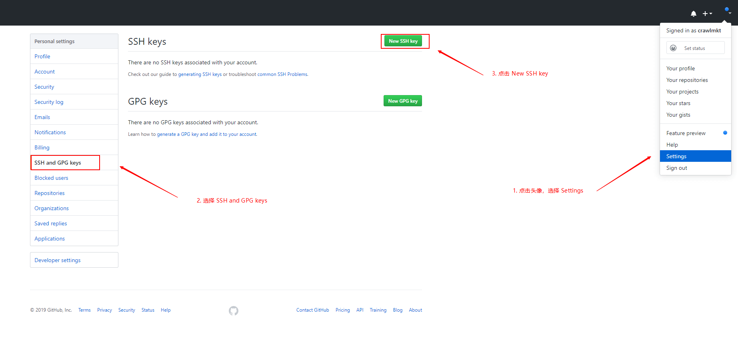Select Settings in user dropdown menu
This screenshot has width=738, height=344.
click(x=696, y=156)
